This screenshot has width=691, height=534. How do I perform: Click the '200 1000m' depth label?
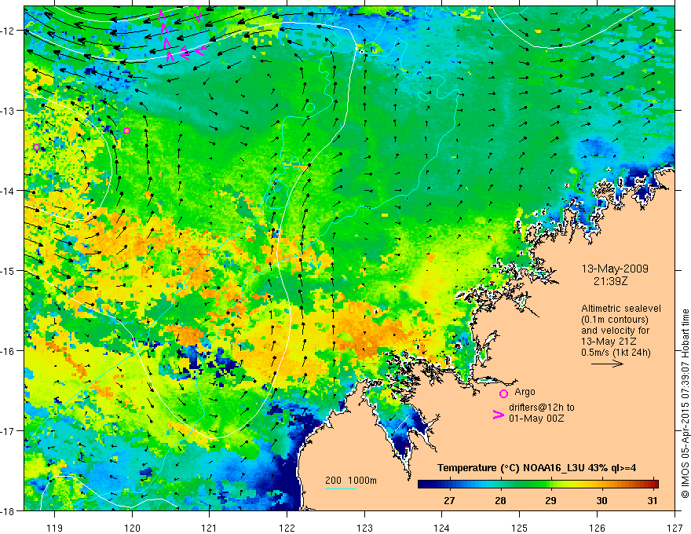click(x=351, y=481)
